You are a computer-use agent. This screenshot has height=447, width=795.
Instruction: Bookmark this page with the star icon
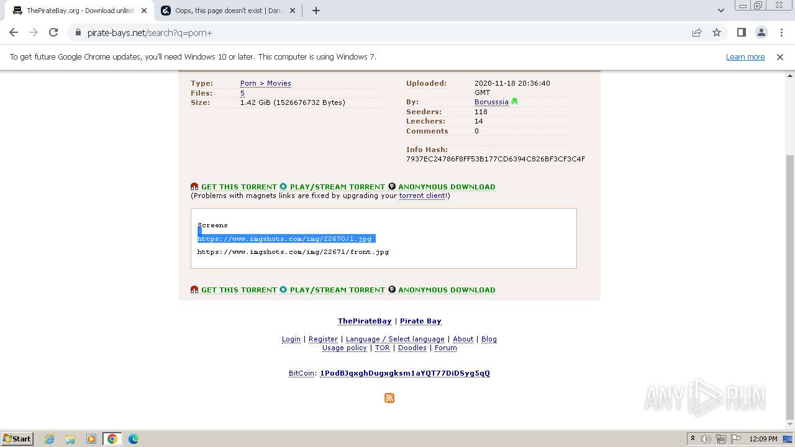717,32
